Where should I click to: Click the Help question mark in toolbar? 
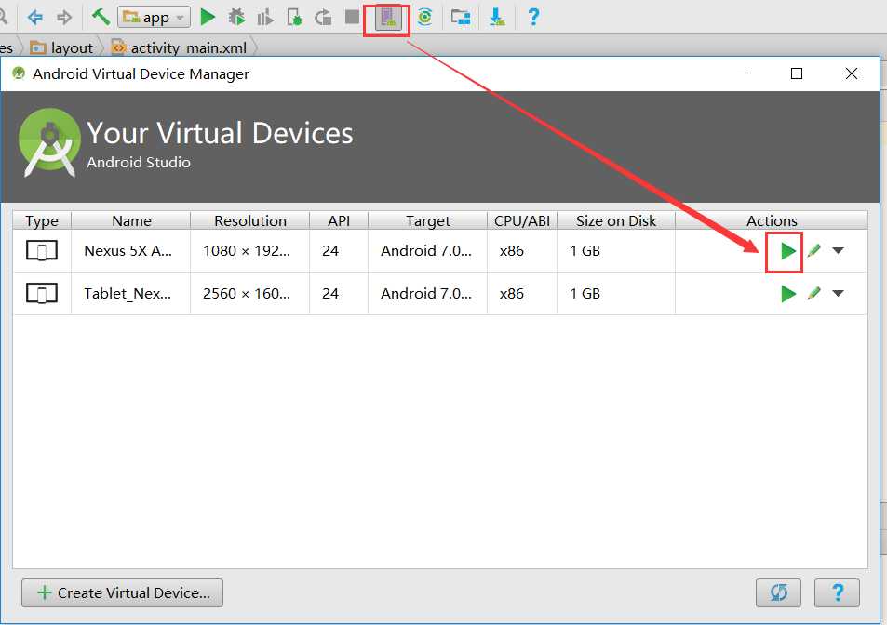coord(533,18)
